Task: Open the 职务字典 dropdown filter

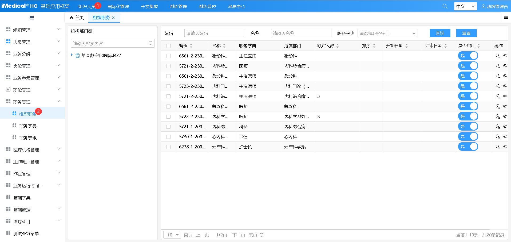Action: pyautogui.click(x=387, y=33)
